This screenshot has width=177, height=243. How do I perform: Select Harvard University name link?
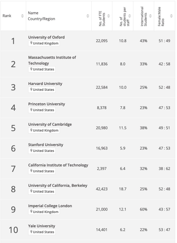pyautogui.click(x=45, y=84)
